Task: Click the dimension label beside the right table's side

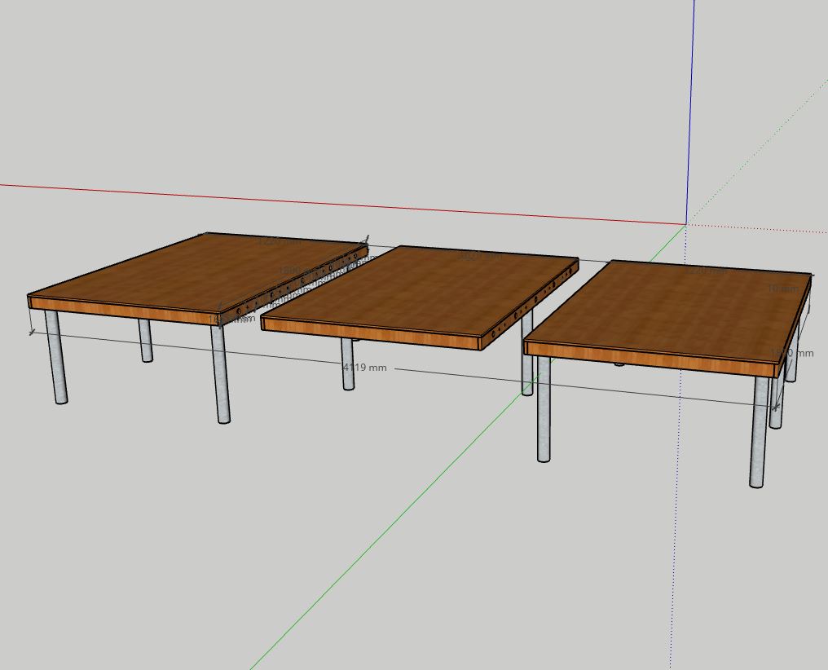Action: pos(795,353)
